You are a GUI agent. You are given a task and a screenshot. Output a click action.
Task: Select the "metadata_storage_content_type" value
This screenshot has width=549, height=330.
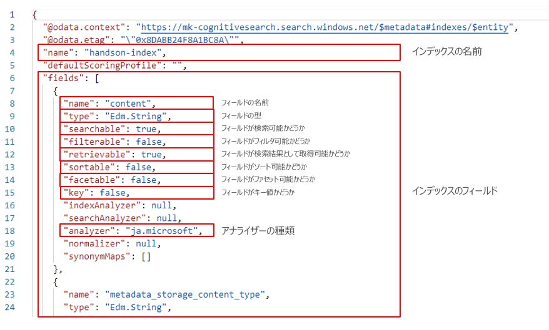click(185, 294)
